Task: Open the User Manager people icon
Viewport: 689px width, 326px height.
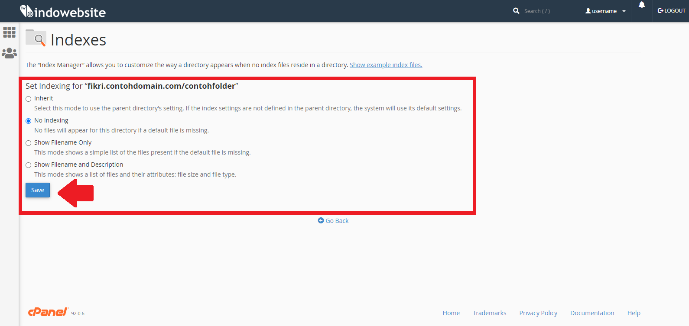Action: [9, 53]
